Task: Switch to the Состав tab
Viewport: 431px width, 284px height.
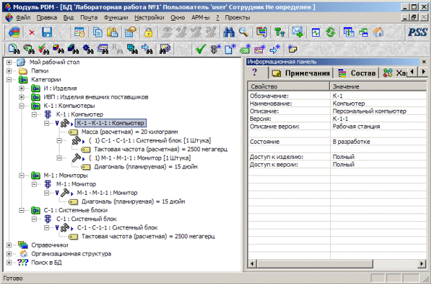Action: click(356, 73)
